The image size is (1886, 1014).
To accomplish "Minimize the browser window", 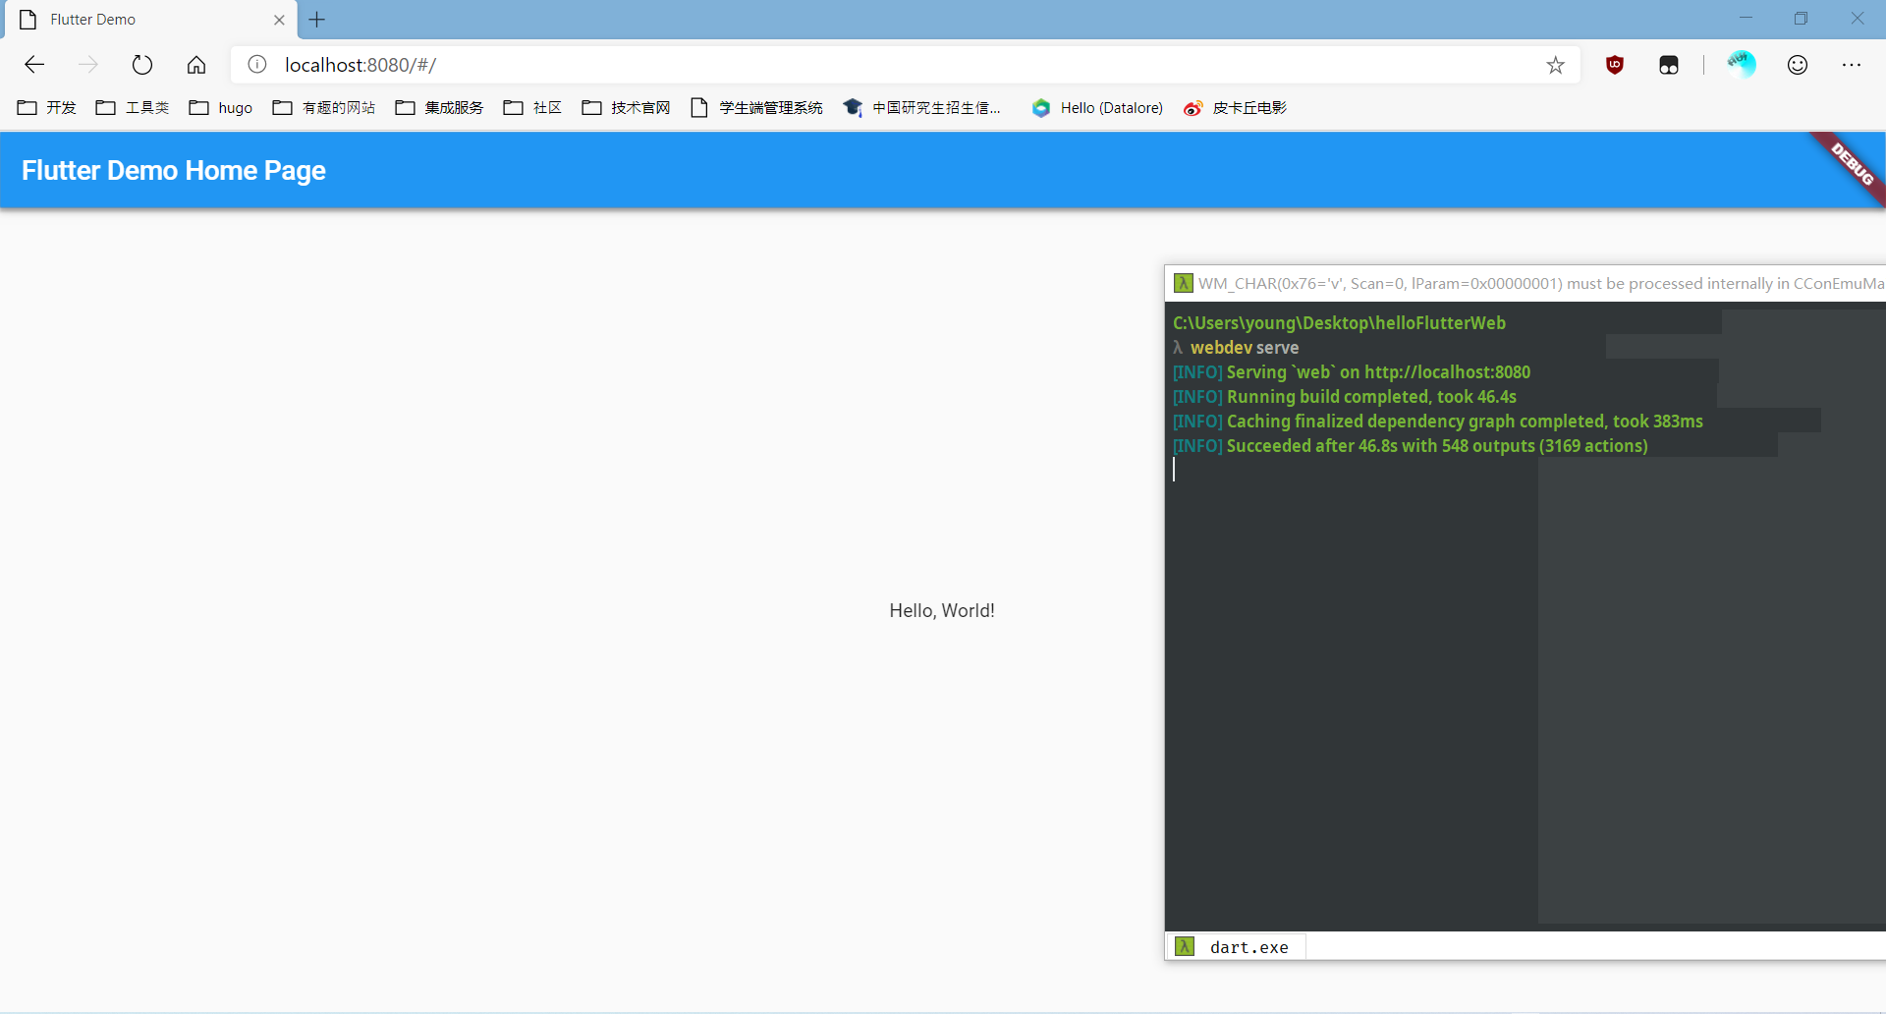I will click(1746, 19).
